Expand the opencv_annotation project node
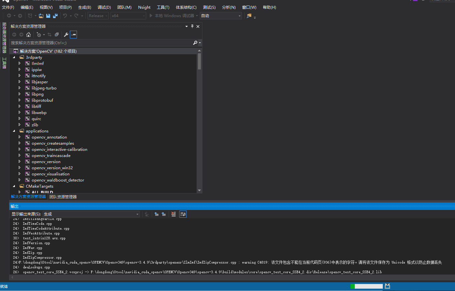Image resolution: width=455 pixels, height=291 pixels. click(19, 137)
